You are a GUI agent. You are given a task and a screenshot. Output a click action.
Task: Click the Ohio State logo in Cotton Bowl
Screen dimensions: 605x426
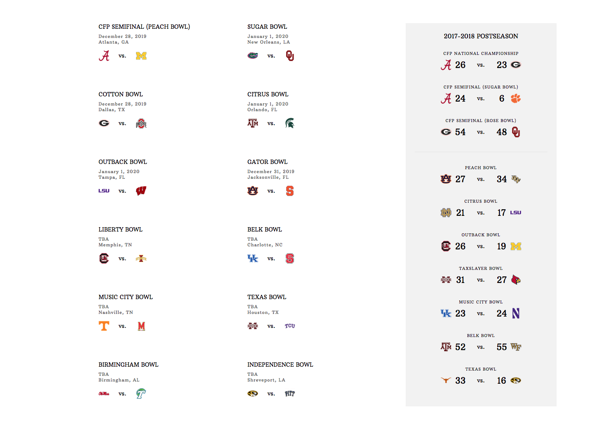pos(141,123)
